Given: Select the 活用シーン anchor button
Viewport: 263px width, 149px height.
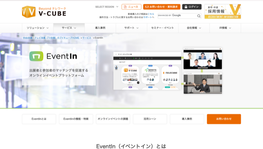Looking at the screenshot, I should point(150,119).
